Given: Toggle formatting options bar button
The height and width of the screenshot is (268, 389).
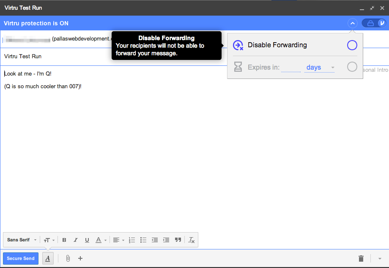Looking at the screenshot, I should [x=48, y=258].
